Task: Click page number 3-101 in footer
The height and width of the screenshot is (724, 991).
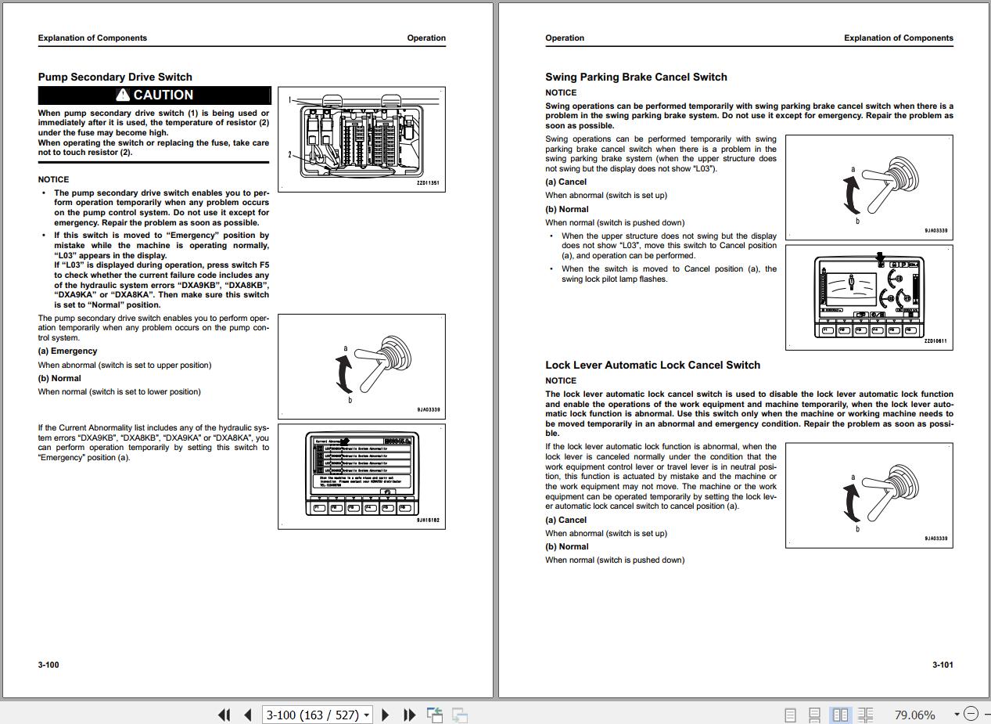Action: [x=943, y=665]
